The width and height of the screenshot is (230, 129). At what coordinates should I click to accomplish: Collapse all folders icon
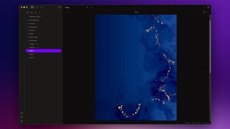(x=40, y=13)
